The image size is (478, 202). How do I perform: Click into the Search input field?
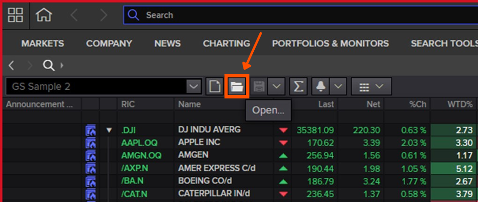click(x=300, y=15)
